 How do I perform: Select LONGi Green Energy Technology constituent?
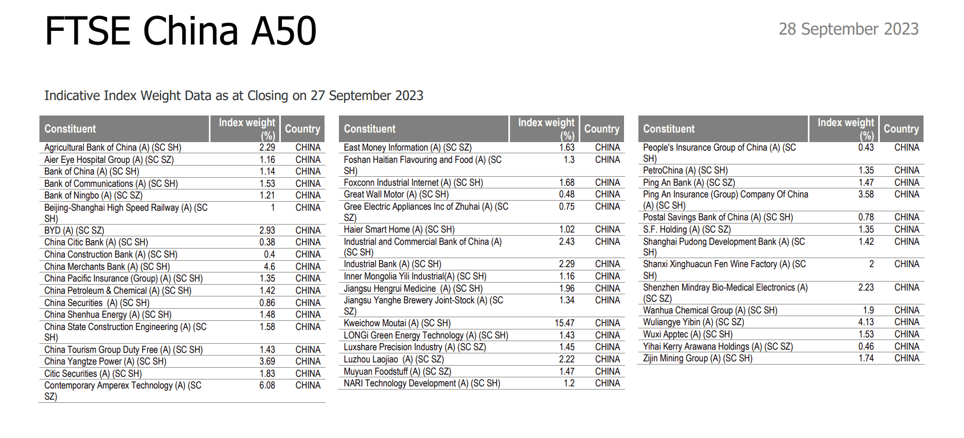click(x=426, y=335)
